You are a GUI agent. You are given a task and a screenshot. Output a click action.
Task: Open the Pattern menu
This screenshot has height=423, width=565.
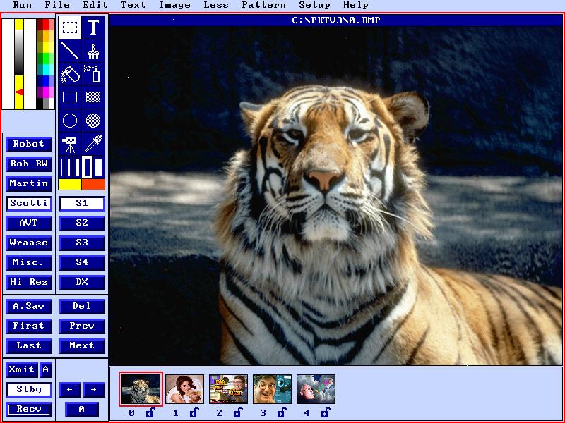click(x=263, y=5)
